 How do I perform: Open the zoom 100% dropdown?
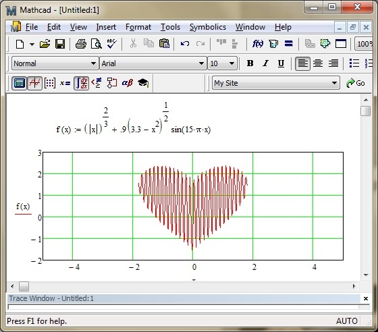click(x=364, y=44)
